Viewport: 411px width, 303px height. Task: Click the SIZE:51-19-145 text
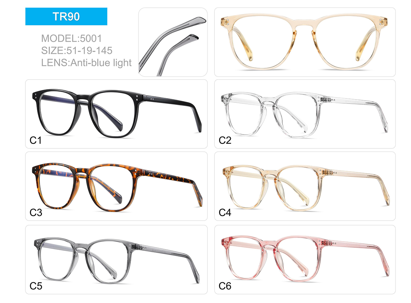point(76,51)
